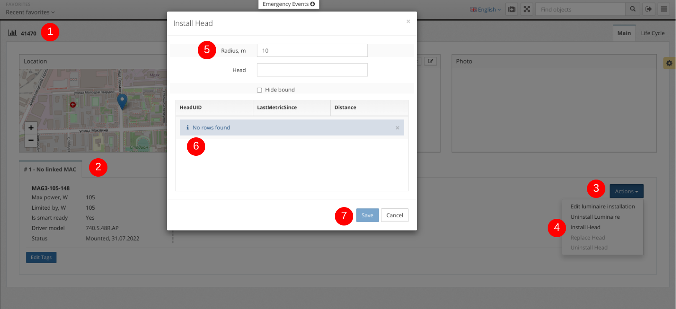Click the Radius, m input field
This screenshot has width=676, height=309.
[312, 51]
